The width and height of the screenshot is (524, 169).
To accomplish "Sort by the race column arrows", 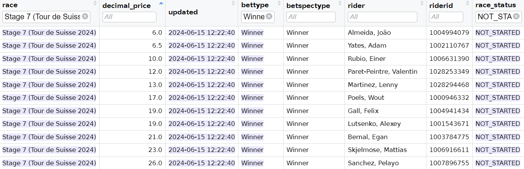I will point(95,3).
